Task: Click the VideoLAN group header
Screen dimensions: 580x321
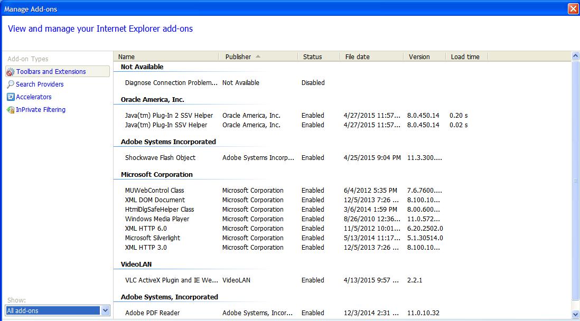Action: (x=136, y=265)
